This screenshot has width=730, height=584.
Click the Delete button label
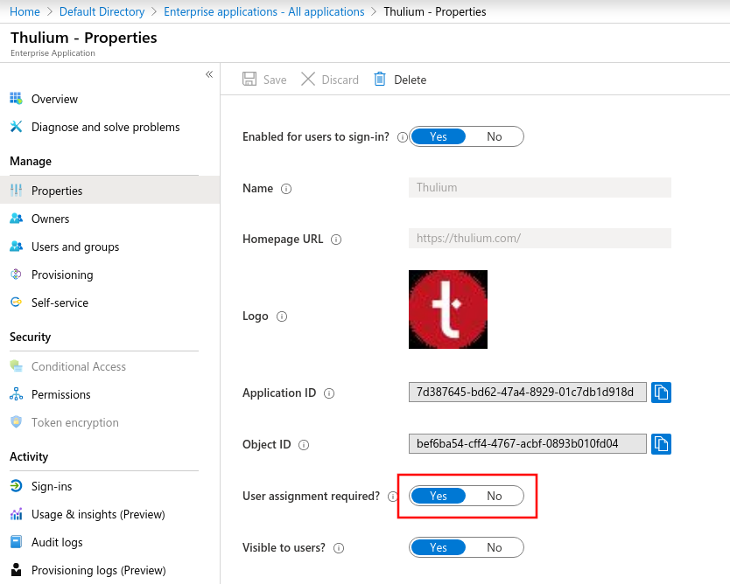click(x=411, y=80)
